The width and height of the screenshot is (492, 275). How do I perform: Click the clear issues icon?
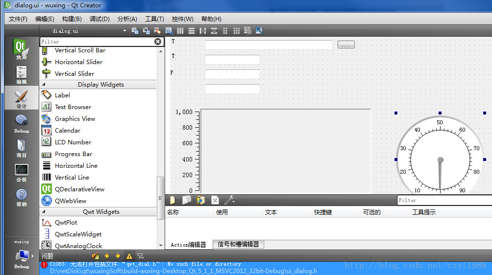(x=96, y=256)
